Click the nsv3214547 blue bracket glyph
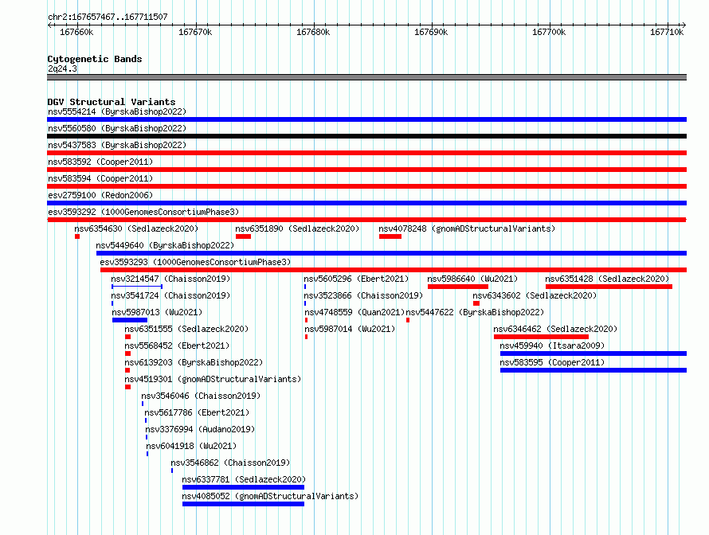 click(x=137, y=287)
